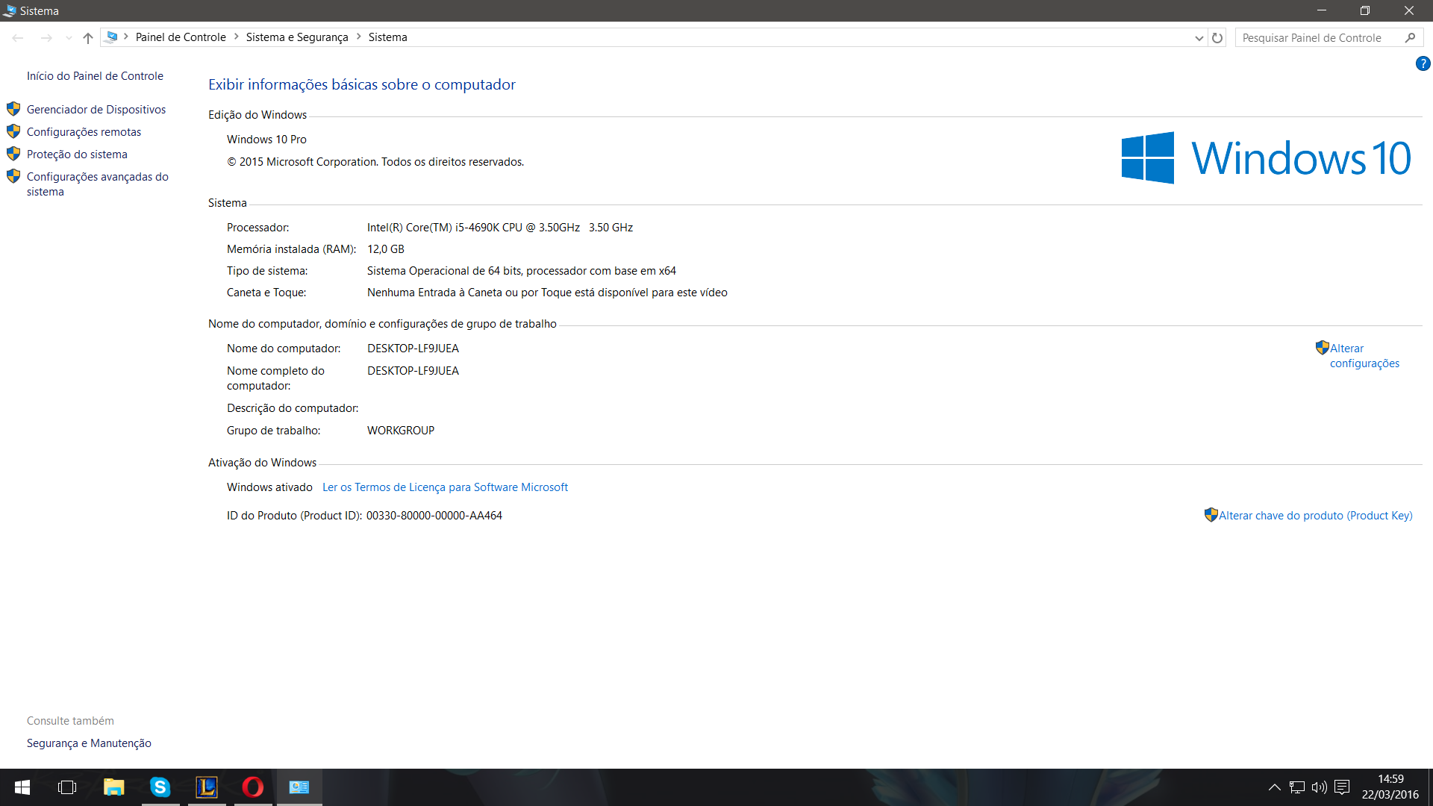Screen dimensions: 1433x806
Task: Click the Windows 10 Pro edition text
Action: click(x=266, y=139)
